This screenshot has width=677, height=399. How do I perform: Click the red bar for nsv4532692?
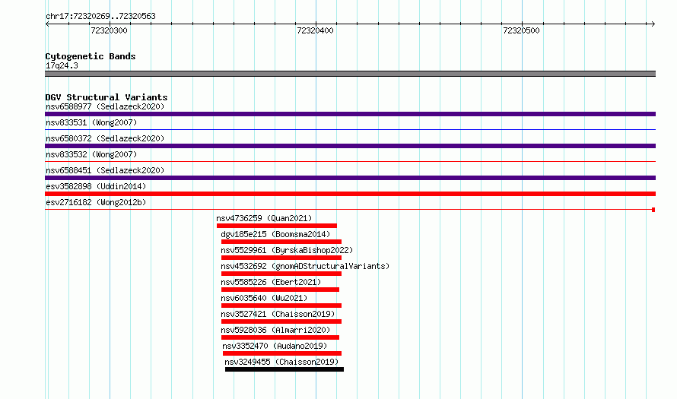click(x=281, y=274)
